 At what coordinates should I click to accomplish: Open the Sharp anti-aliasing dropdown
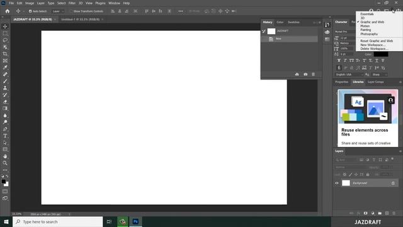click(x=380, y=74)
